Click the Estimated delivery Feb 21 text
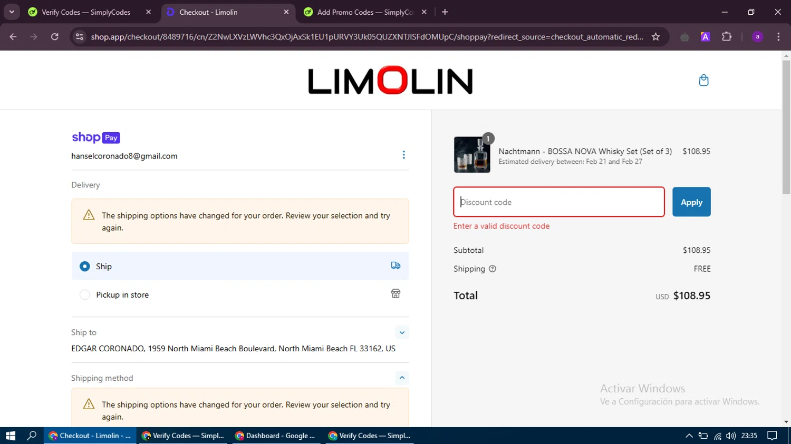 click(570, 162)
